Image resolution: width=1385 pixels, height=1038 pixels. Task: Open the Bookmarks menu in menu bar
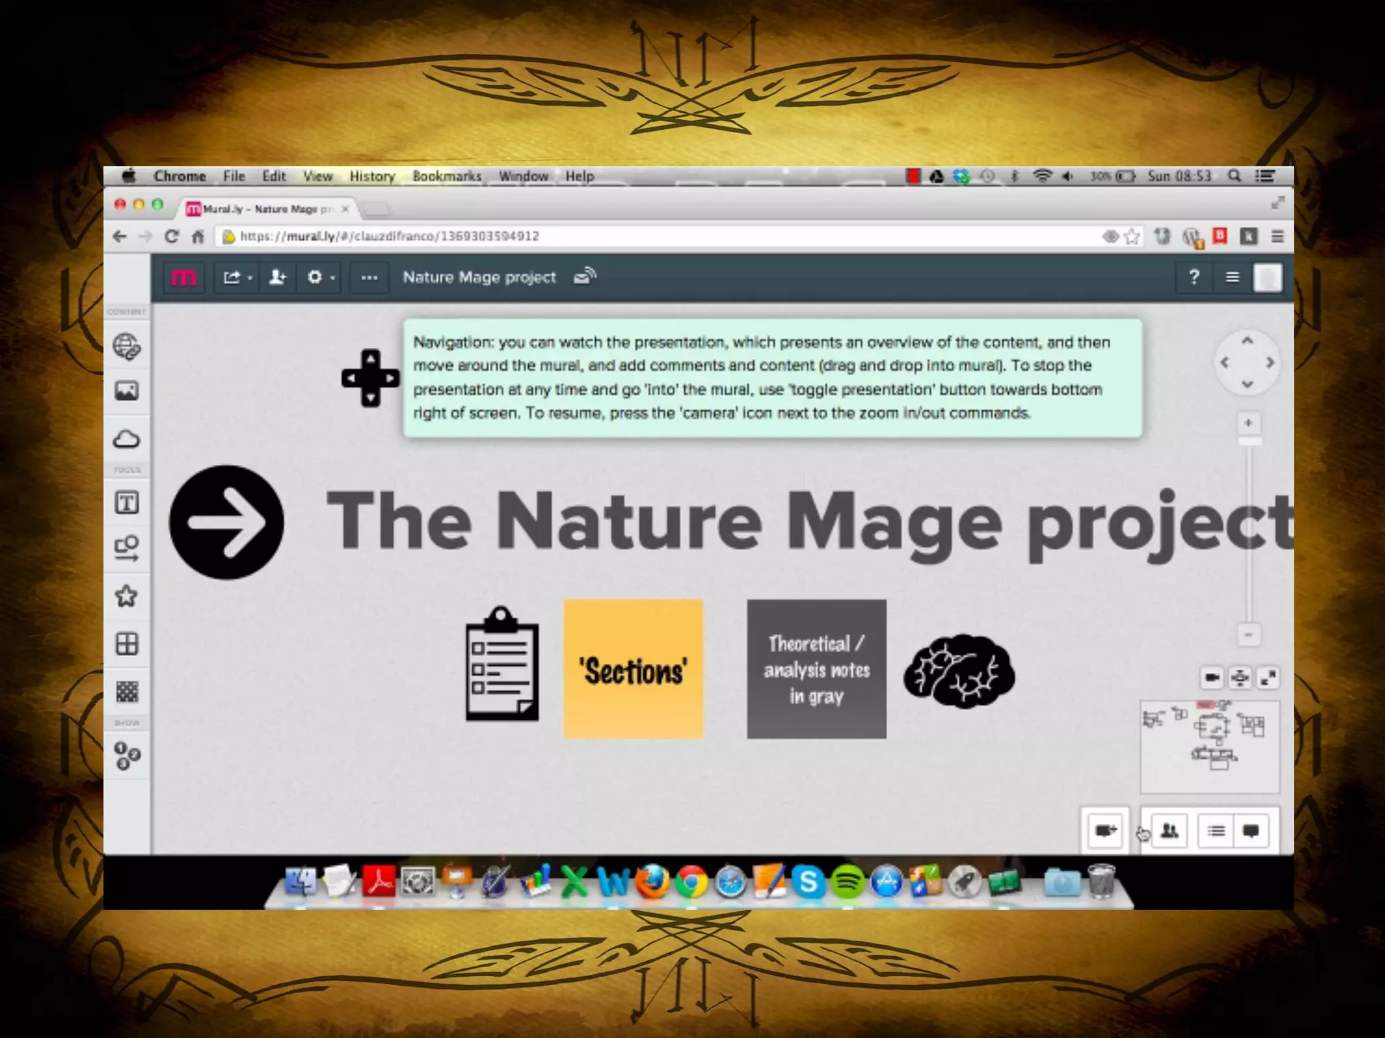tap(446, 176)
